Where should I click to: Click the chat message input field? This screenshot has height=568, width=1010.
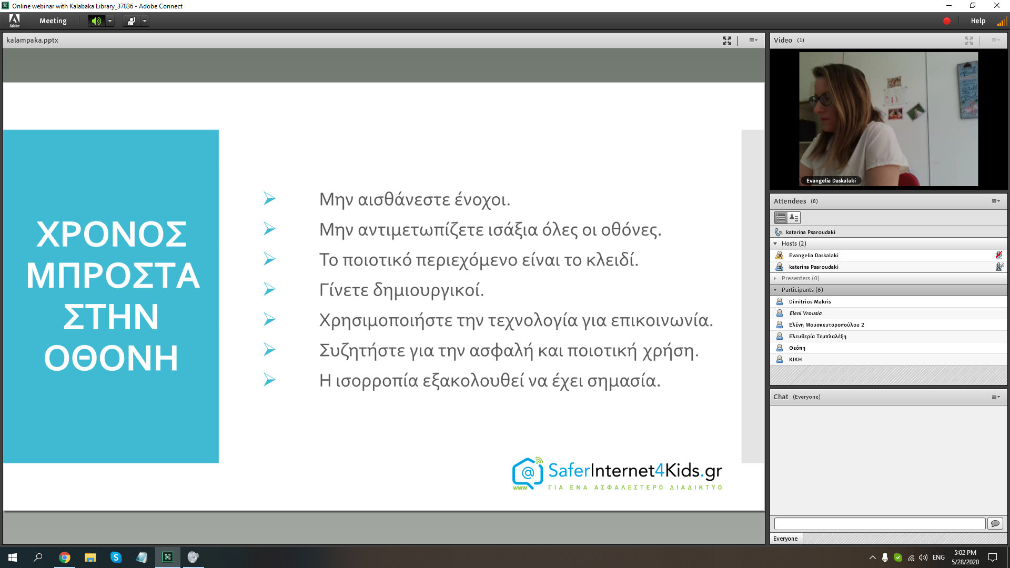coord(880,524)
